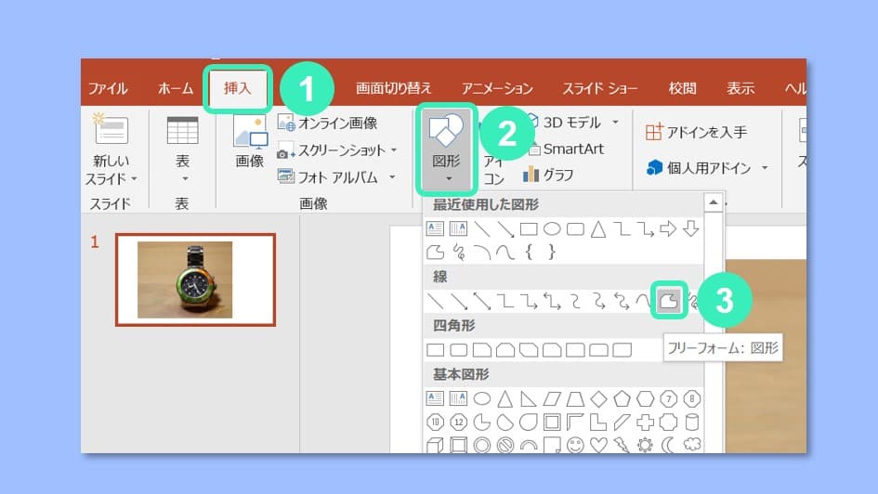This screenshot has height=494, width=878.
Task: Pick the first rectangle in the 四角形 section
Action: (x=436, y=350)
